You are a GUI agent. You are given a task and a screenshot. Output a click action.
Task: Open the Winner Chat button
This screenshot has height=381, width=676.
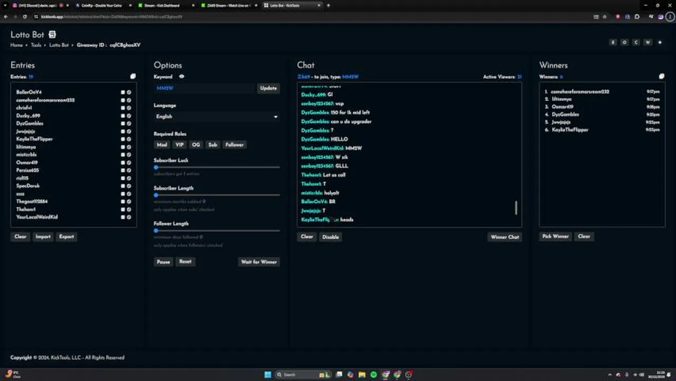coord(505,237)
